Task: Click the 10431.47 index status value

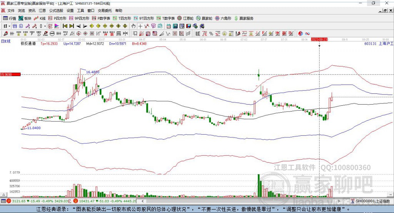Action: [x=87, y=201]
